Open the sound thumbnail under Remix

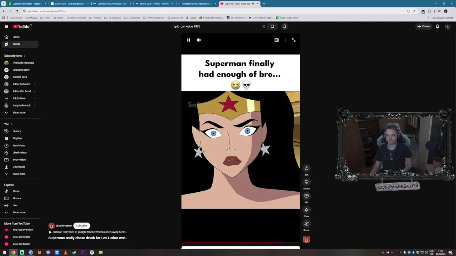(306, 240)
